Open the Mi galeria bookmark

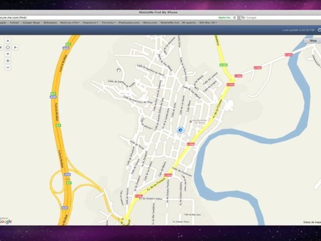189,22
